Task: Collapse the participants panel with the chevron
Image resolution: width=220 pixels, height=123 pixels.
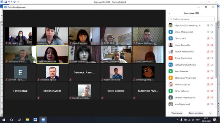Action: point(169,13)
